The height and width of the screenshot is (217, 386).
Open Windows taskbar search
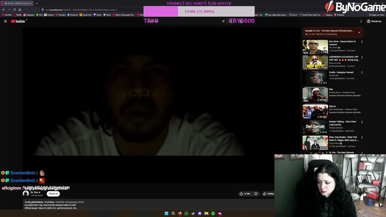click(173, 213)
